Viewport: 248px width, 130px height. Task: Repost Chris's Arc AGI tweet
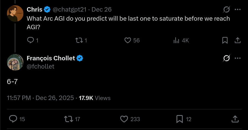[x=79, y=40]
